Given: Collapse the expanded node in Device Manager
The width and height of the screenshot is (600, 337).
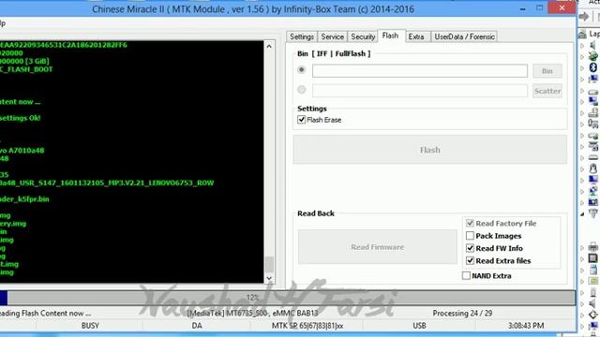Looking at the screenshot, I should tap(582, 214).
